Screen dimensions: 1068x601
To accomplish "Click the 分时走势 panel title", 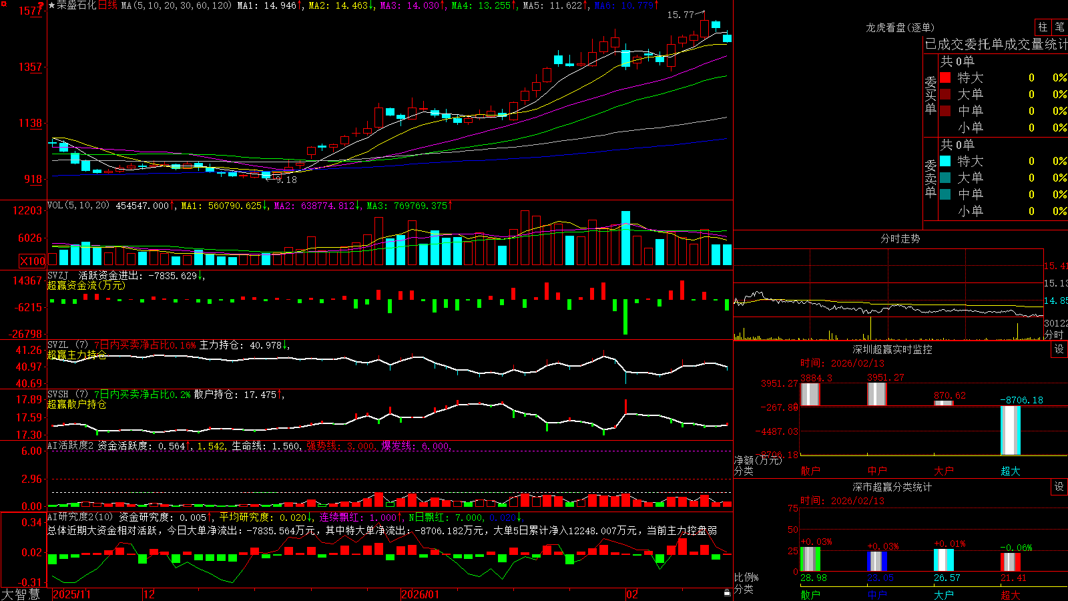I will click(900, 238).
